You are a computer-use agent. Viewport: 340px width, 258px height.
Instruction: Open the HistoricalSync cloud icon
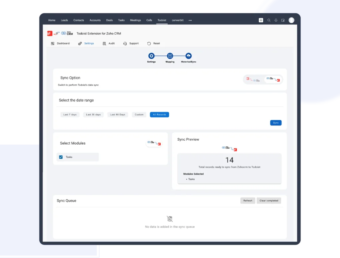click(188, 56)
